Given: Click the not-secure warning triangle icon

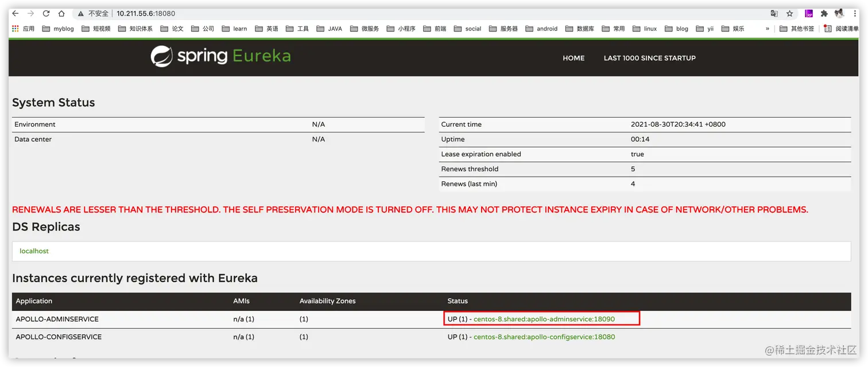Looking at the screenshot, I should pyautogui.click(x=81, y=13).
